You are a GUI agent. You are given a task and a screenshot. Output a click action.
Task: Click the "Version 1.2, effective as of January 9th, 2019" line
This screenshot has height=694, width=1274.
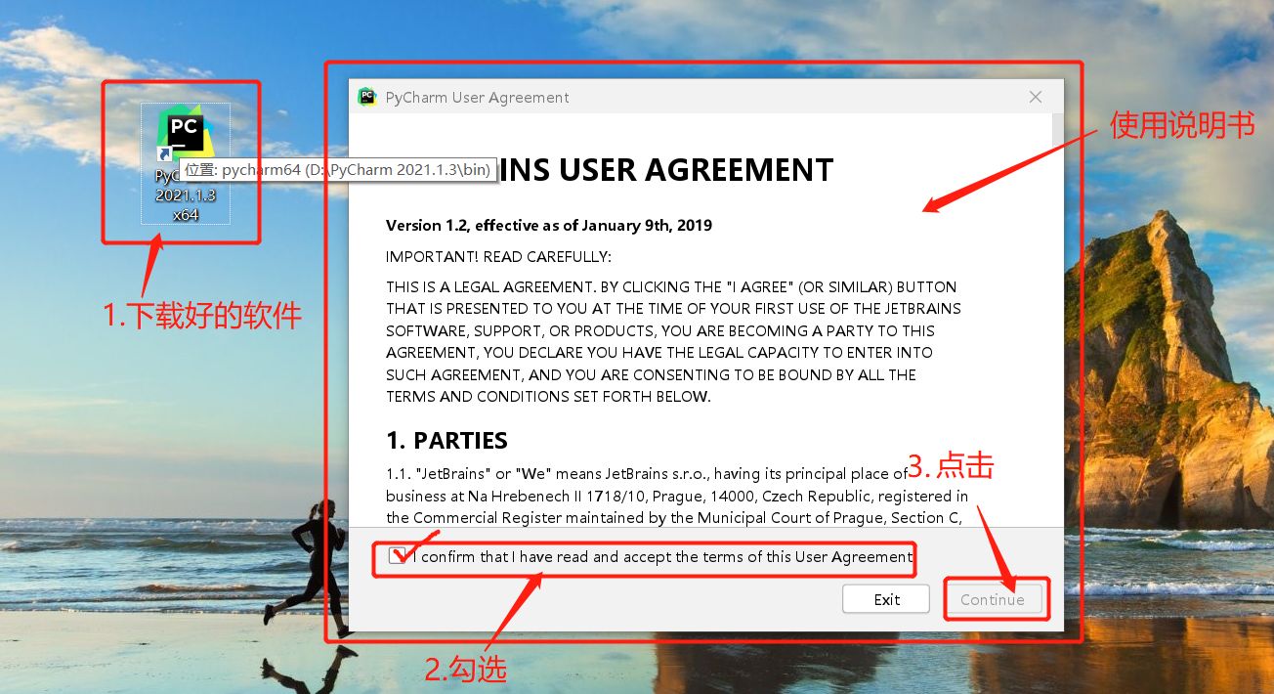pyautogui.click(x=549, y=225)
